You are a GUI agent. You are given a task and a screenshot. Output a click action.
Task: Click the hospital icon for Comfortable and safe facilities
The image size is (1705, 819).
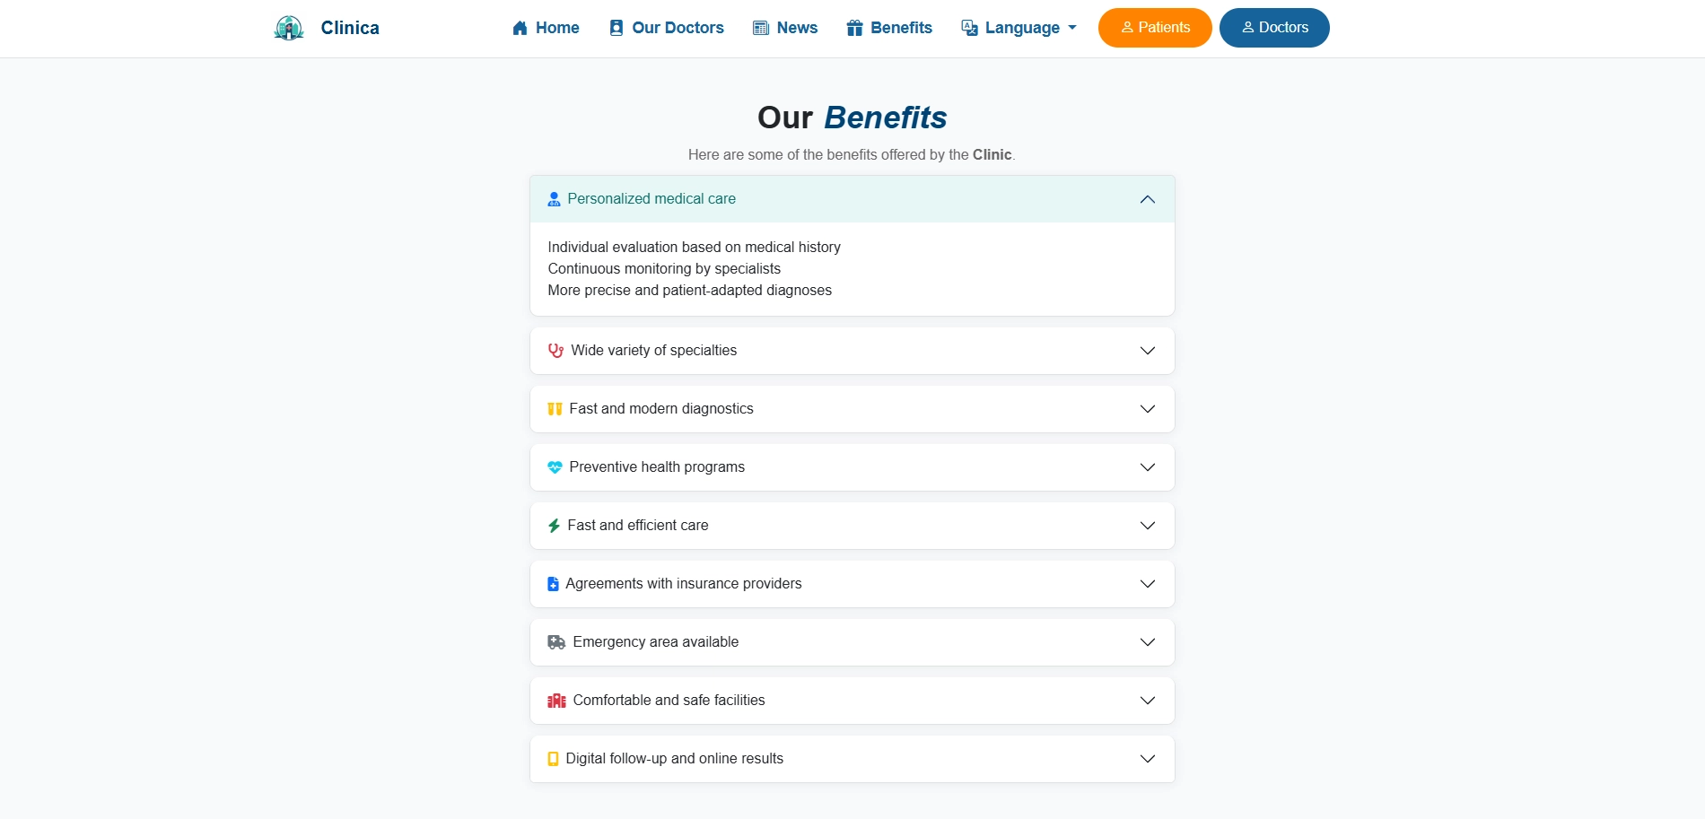pyautogui.click(x=556, y=701)
